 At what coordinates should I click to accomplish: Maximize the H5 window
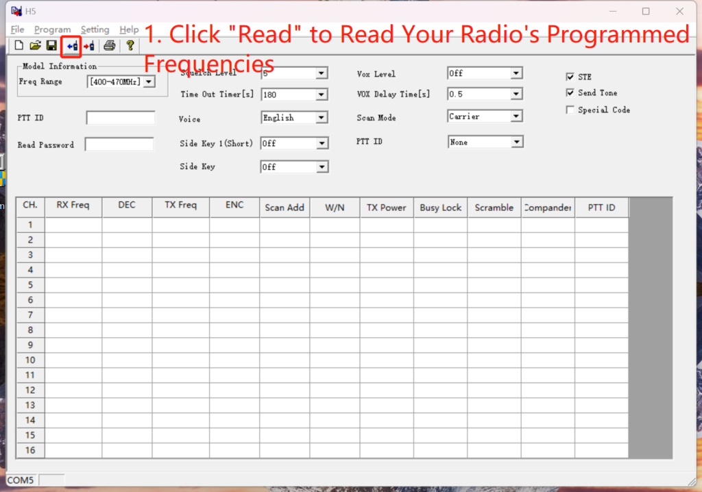646,11
